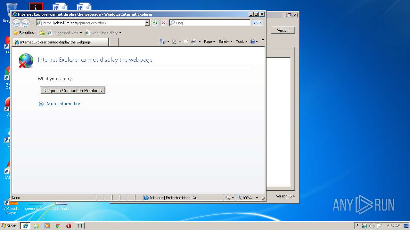Image resolution: width=410 pixels, height=230 pixels.
Task: Click the Read Mail envelope icon
Action: [x=186, y=42]
